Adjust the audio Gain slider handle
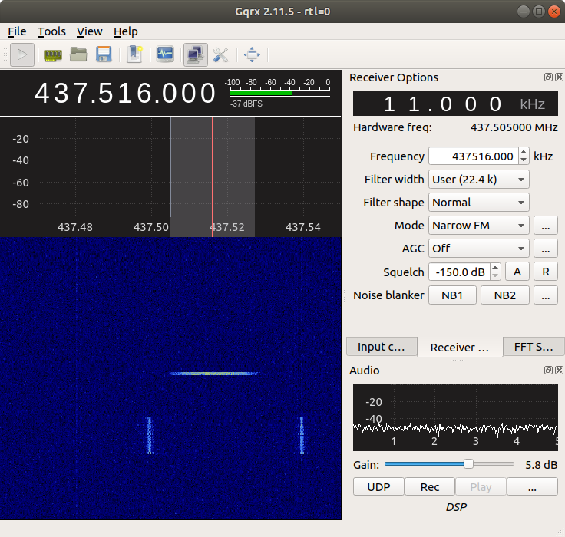Viewport: 565px width, 537px height. pos(468,464)
